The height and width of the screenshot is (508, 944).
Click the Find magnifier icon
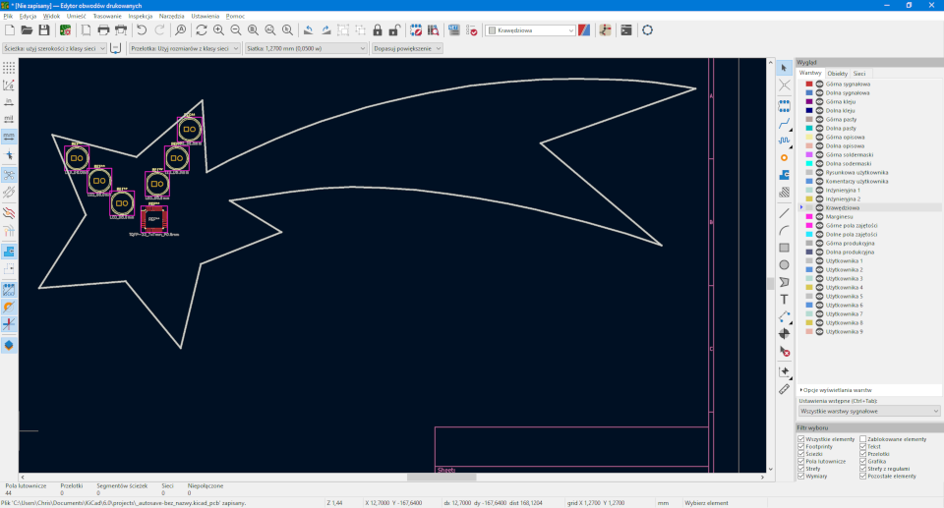click(180, 30)
